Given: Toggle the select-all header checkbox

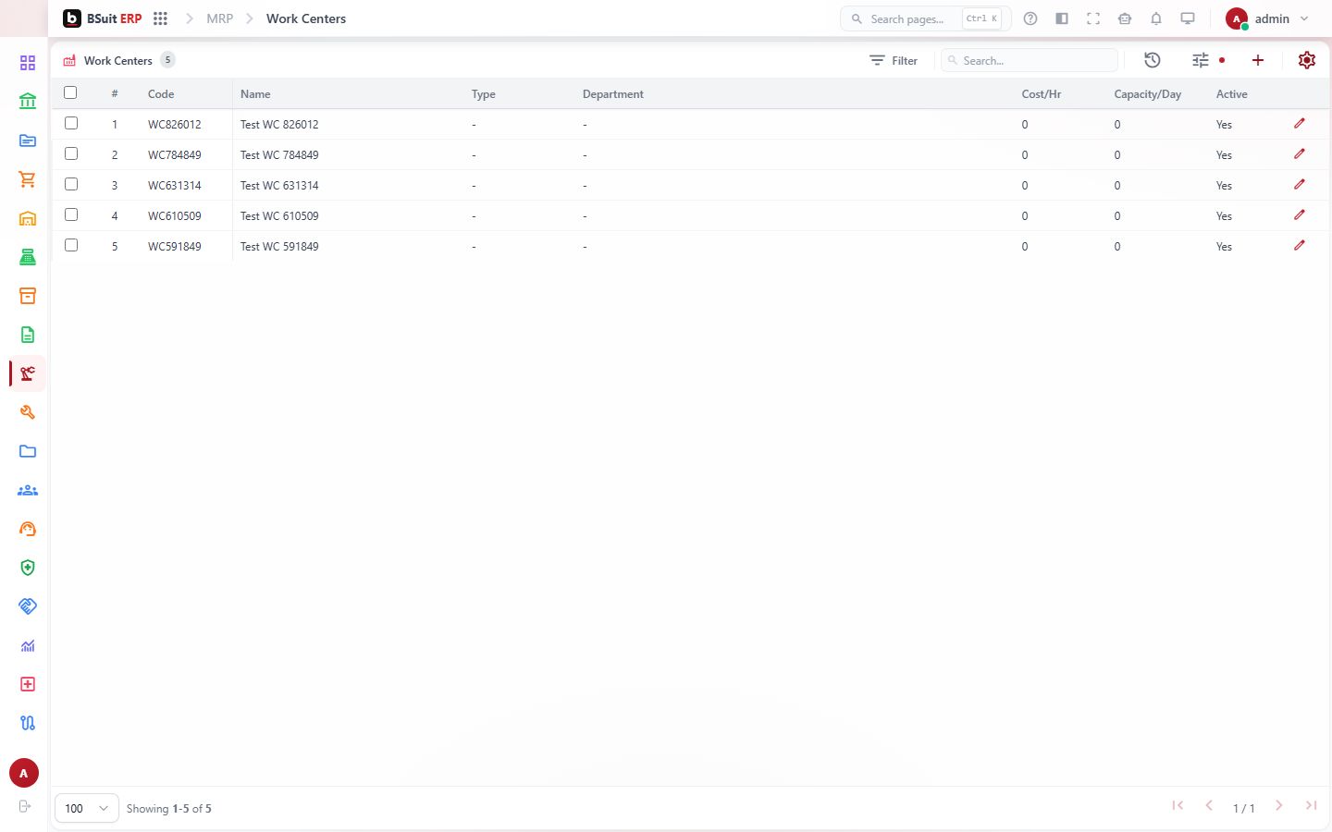Looking at the screenshot, I should 70,92.
